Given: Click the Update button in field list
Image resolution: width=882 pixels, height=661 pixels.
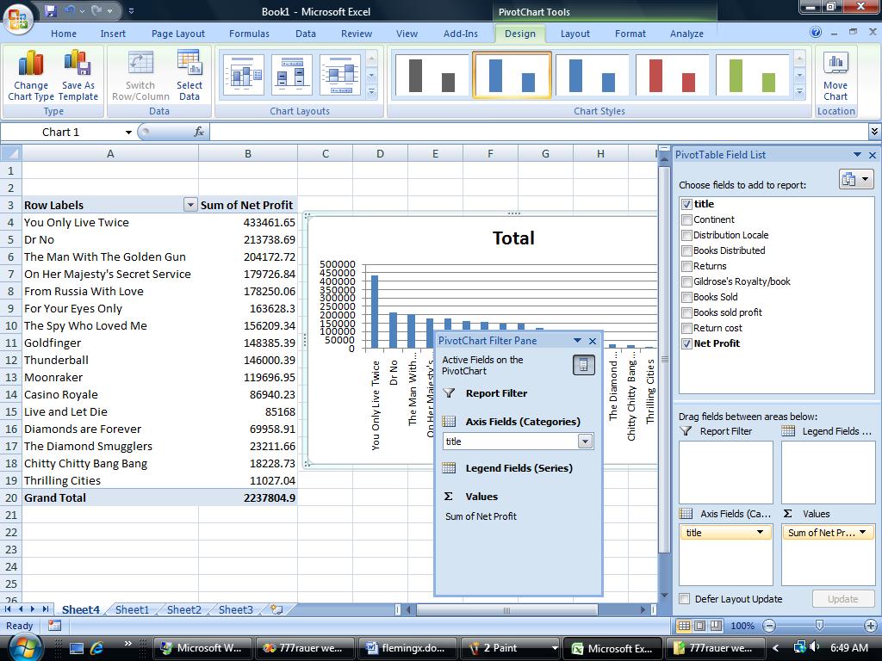Looking at the screenshot, I should 842,599.
